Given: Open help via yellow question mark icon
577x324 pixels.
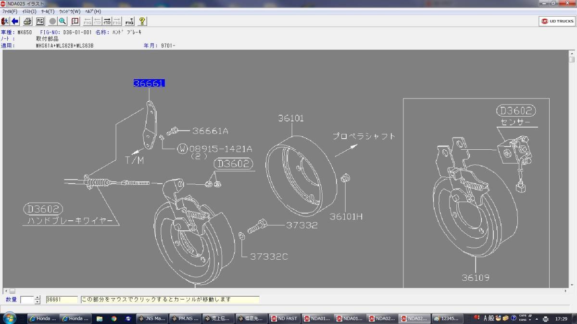Looking at the screenshot, I should [x=142, y=21].
